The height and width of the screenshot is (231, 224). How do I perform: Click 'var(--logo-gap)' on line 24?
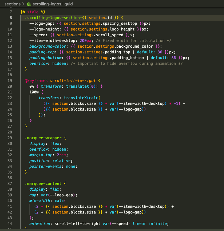127,109
